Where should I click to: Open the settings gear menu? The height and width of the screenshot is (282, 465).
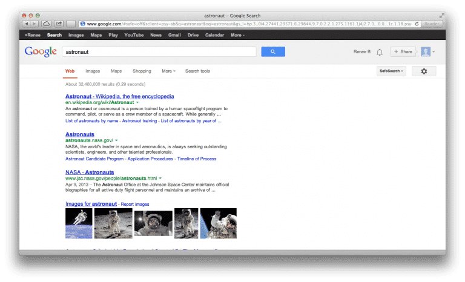pyautogui.click(x=424, y=71)
